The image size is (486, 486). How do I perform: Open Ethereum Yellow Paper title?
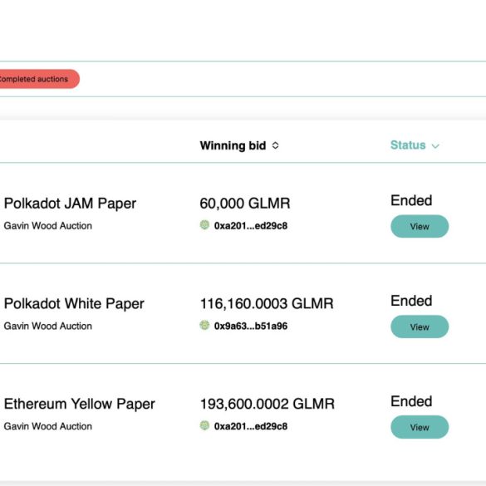[80, 405]
